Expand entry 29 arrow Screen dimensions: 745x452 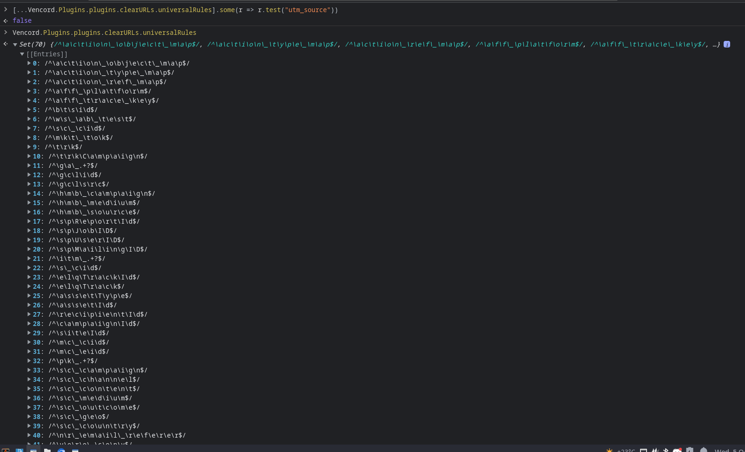click(x=29, y=333)
